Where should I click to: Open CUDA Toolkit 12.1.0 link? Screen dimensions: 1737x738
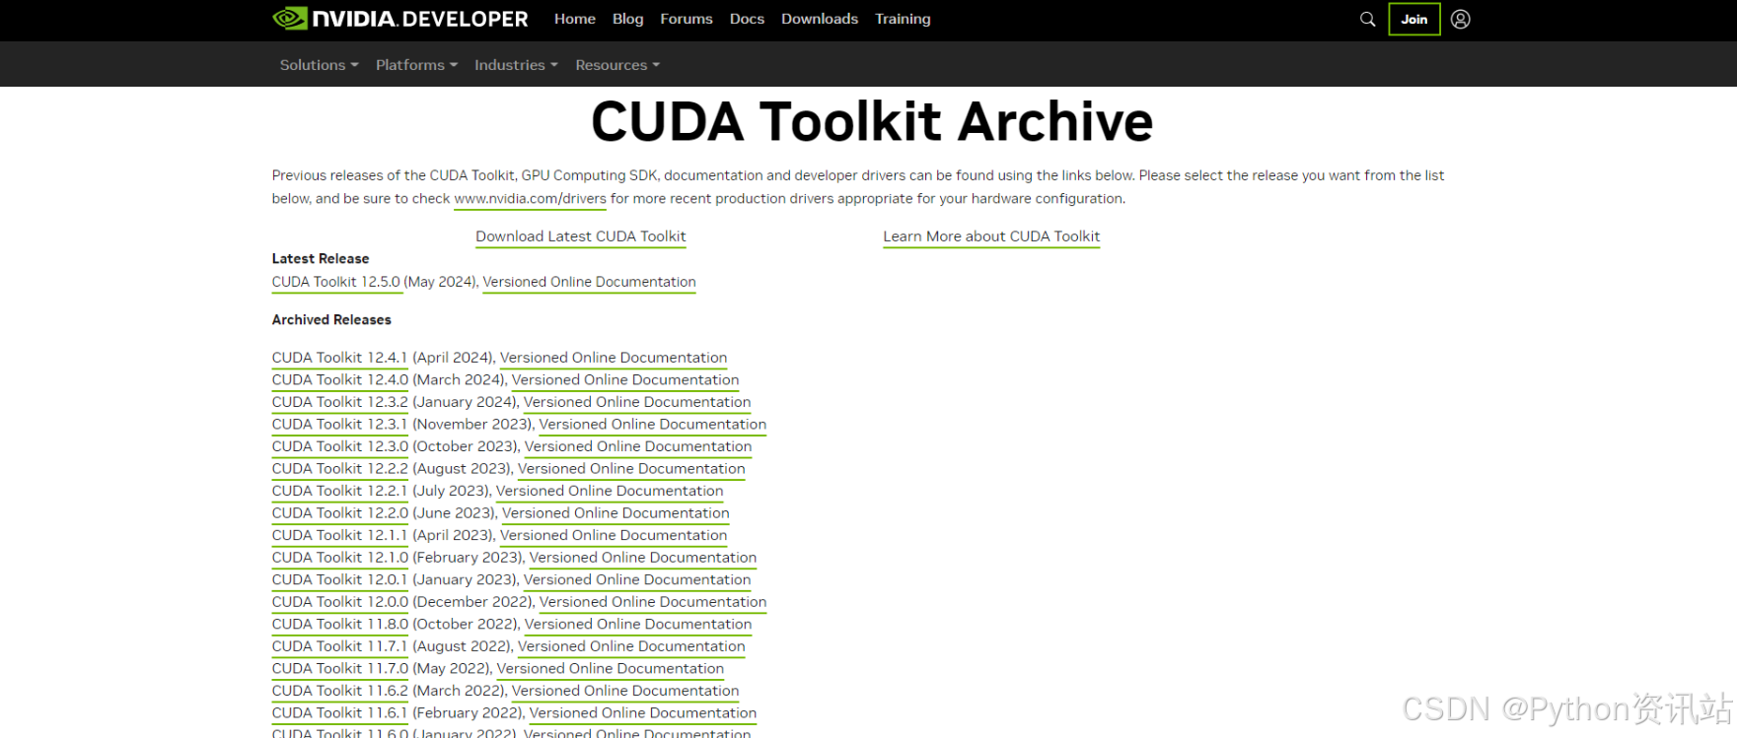click(339, 558)
